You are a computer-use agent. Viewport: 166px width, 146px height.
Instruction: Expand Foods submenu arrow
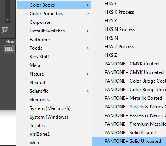(x=88, y=48)
